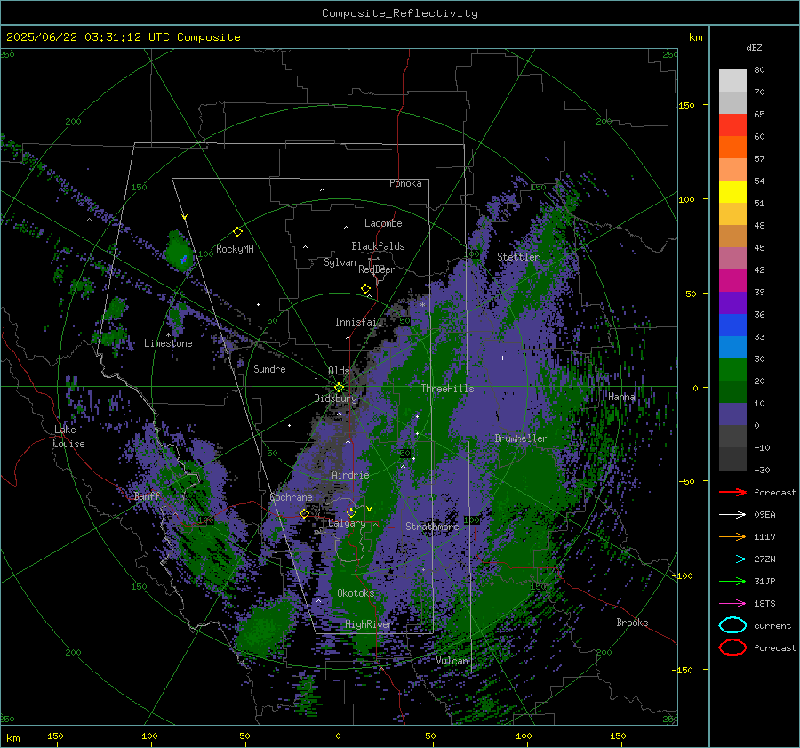Viewport: 800px width, 748px height.
Task: Click the yellow radar site marker at Olds
Action: click(x=339, y=388)
